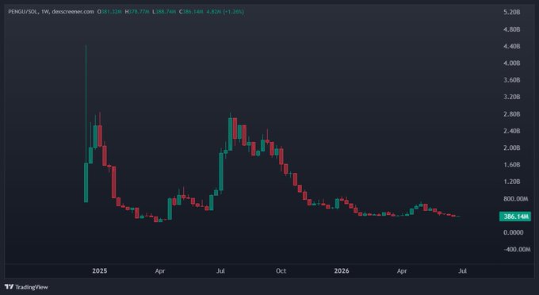539x295 pixels.
Task: Click the Jul label after 2025
Action: [x=220, y=271]
